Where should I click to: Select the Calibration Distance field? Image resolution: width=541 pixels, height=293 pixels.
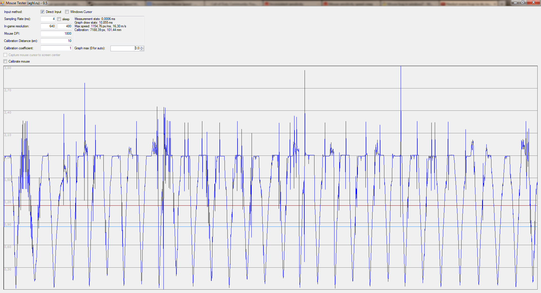click(x=56, y=41)
